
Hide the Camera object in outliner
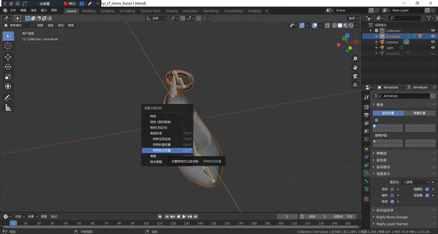pos(433,42)
